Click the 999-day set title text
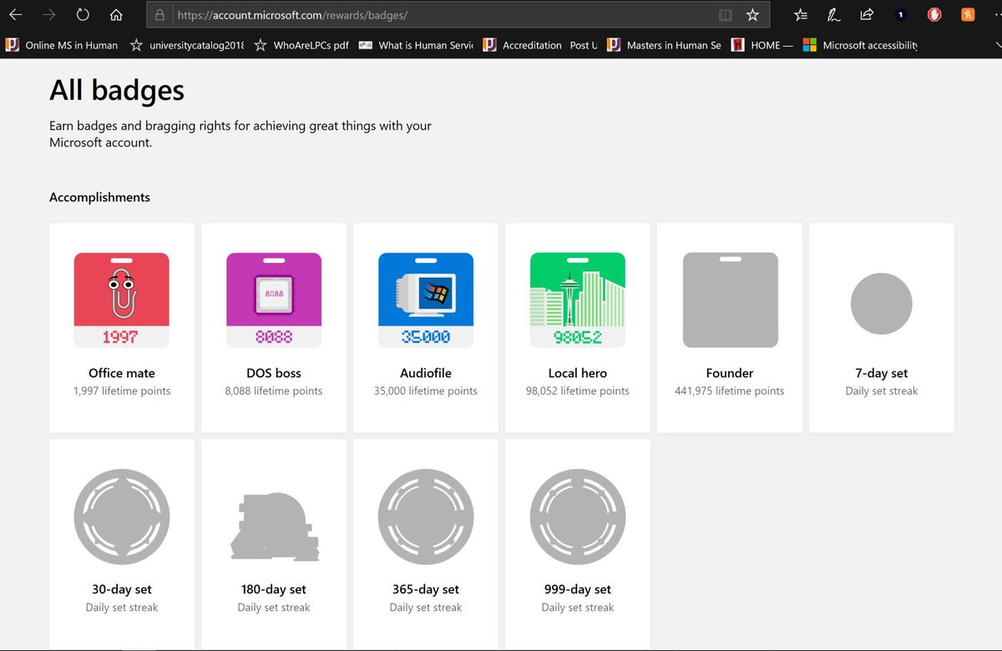Viewport: 1002px width, 651px height. pyautogui.click(x=578, y=589)
